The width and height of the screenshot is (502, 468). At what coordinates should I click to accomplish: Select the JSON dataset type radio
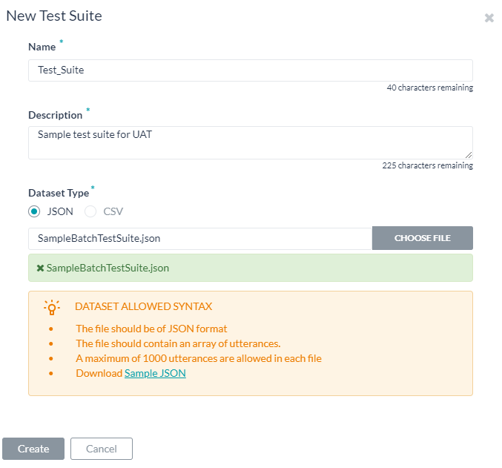pos(34,211)
